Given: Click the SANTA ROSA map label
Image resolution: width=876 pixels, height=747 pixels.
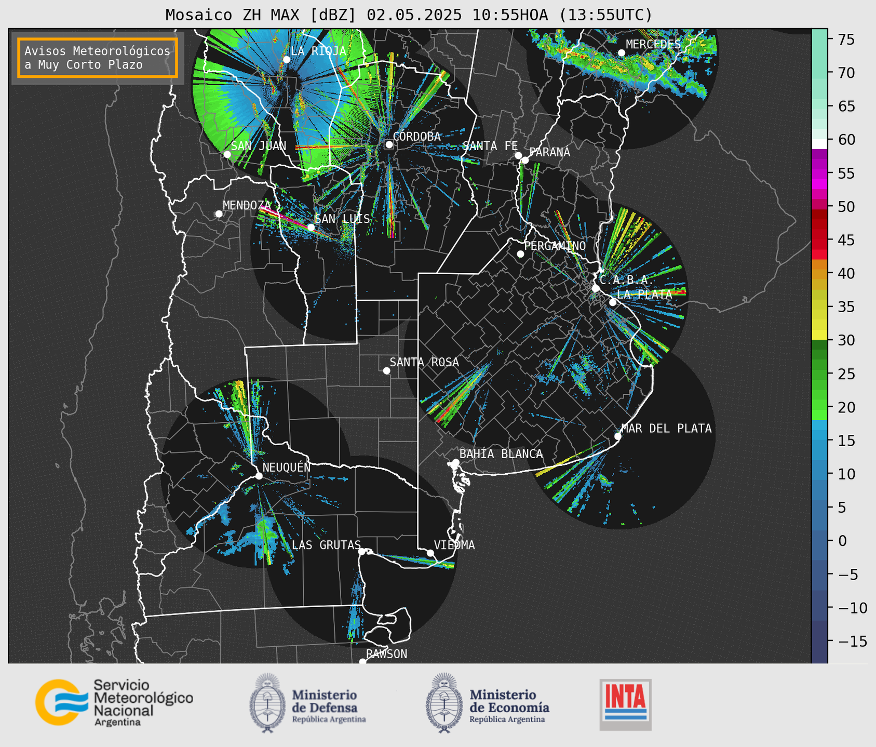Looking at the screenshot, I should (424, 362).
